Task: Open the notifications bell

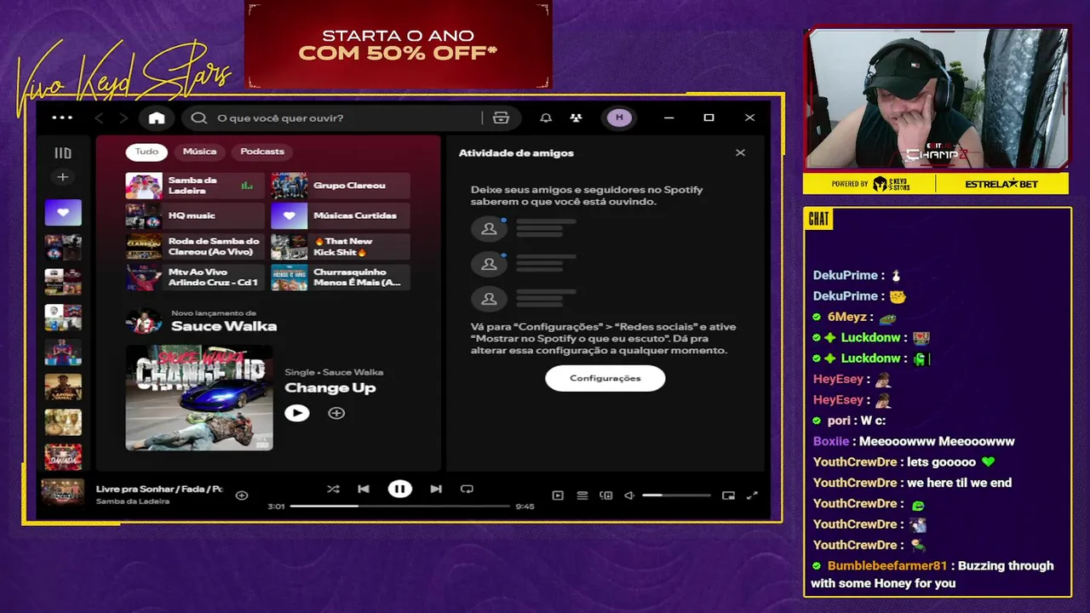Action: [x=546, y=117]
